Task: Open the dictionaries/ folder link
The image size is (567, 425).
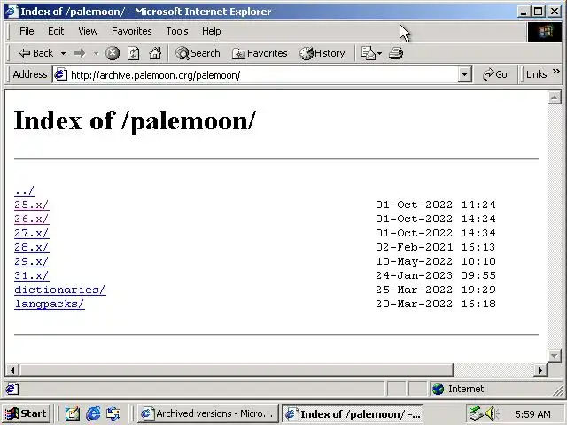Action: pyautogui.click(x=60, y=290)
